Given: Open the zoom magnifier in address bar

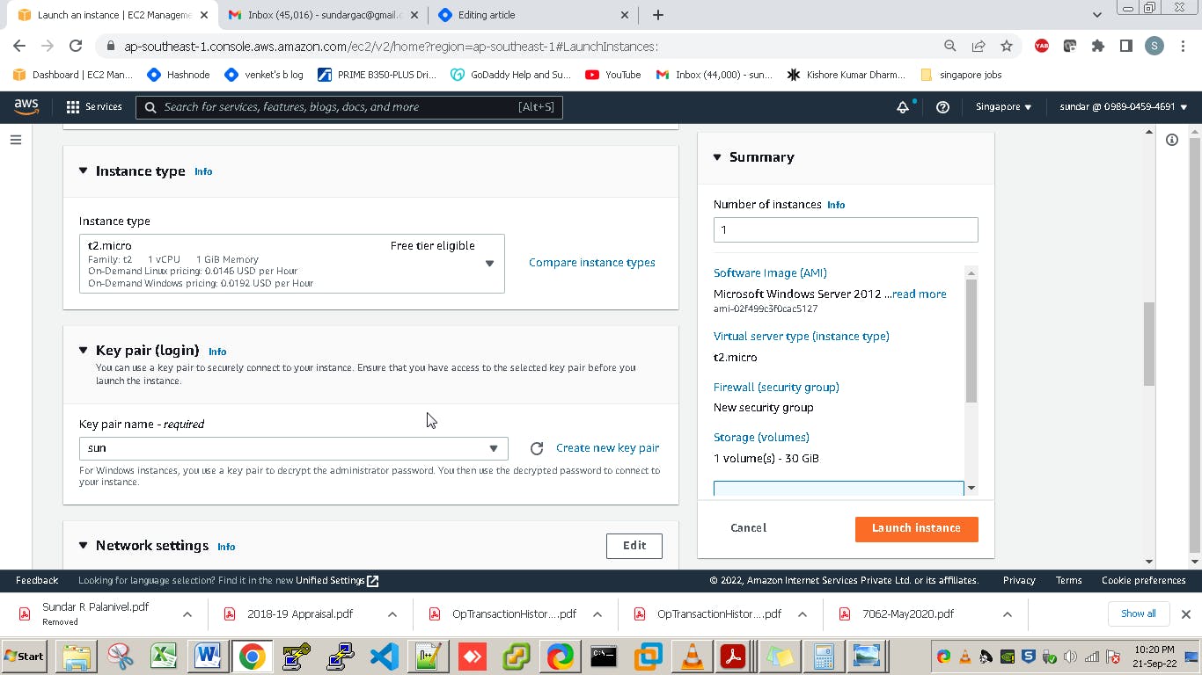Looking at the screenshot, I should pos(950,47).
